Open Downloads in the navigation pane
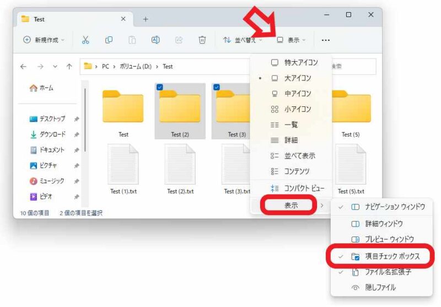Viewport: 441px width, 307px height. pyautogui.click(x=47, y=134)
